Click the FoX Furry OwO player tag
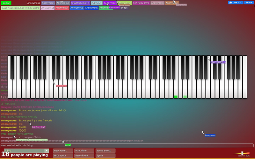Screen dimensions: 255x159 tap(141, 3)
